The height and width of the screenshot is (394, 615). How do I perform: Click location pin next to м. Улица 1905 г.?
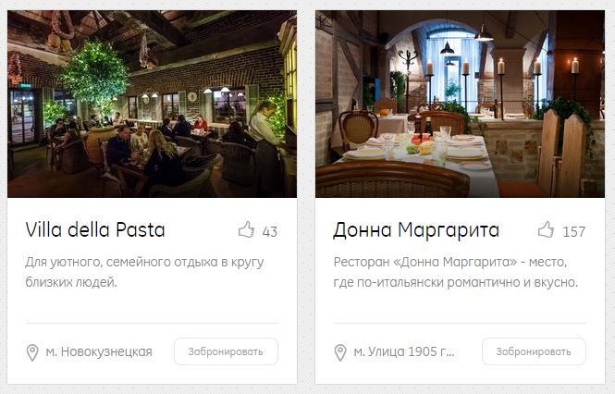[340, 352]
